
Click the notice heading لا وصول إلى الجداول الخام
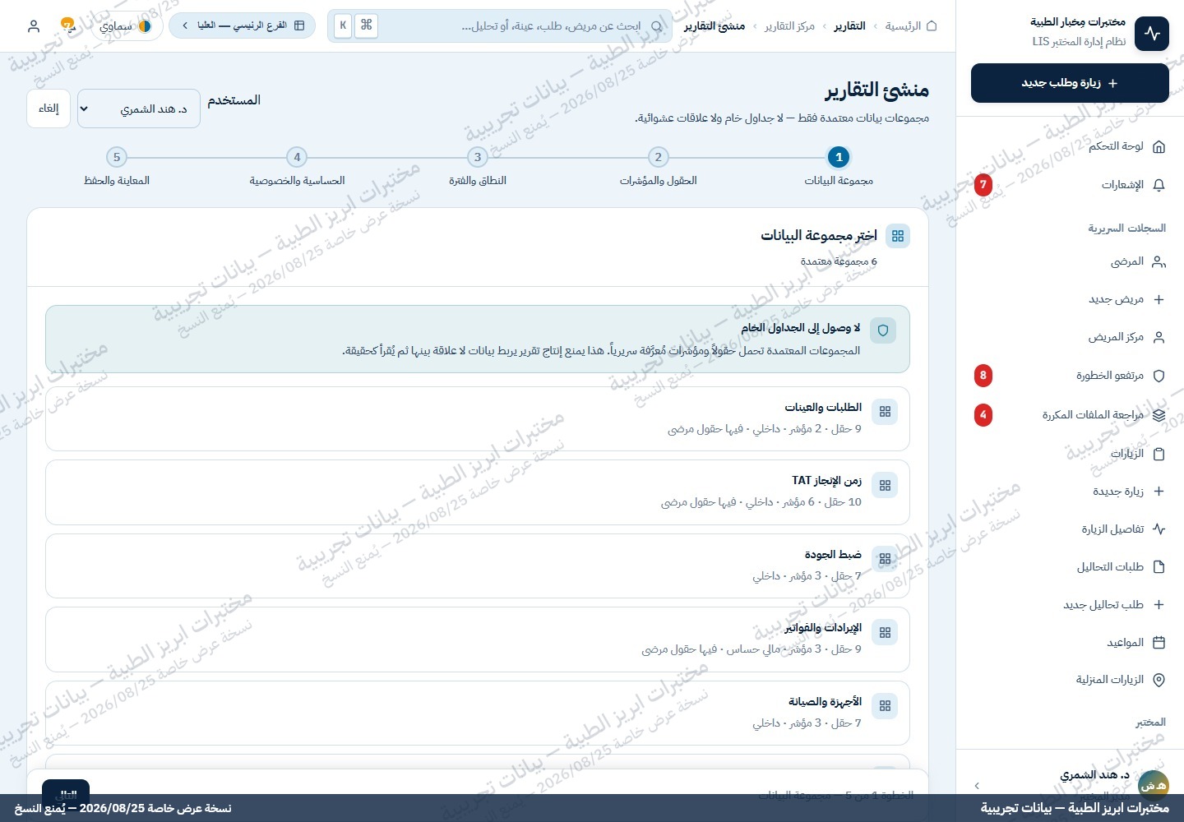tap(801, 328)
